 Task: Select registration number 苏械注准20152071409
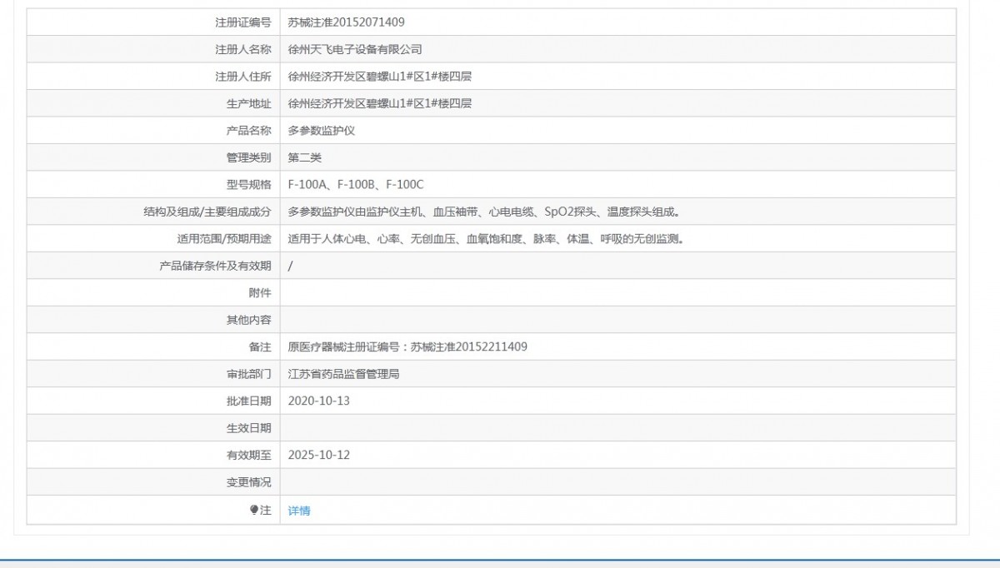[347, 22]
